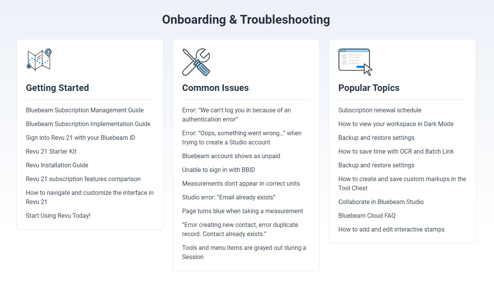The height and width of the screenshot is (285, 494).
Task: Click the Popular Topics heading
Action: 369,88
